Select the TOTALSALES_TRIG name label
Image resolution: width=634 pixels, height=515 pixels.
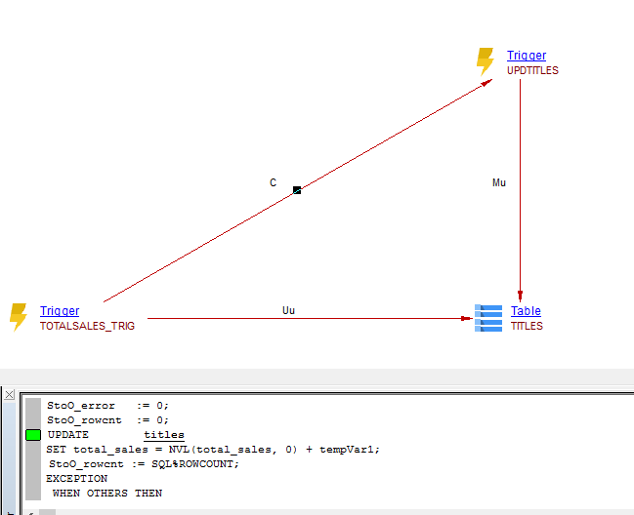[x=87, y=327]
